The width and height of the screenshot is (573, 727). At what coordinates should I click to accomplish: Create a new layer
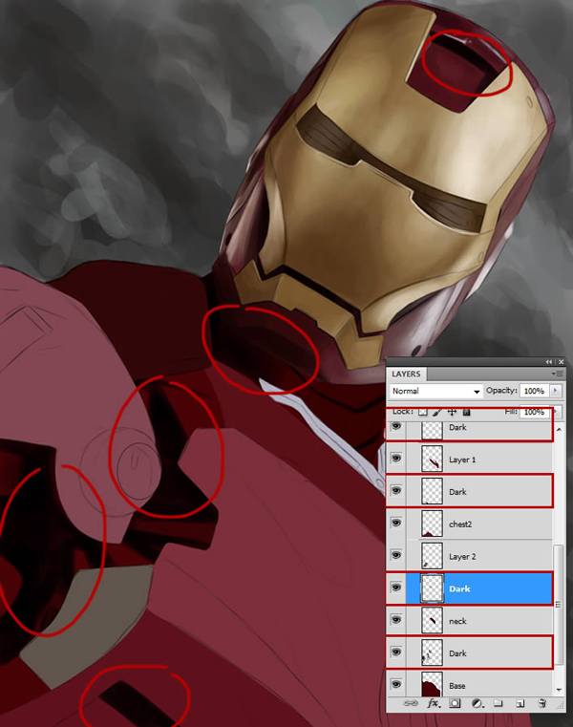tap(520, 703)
